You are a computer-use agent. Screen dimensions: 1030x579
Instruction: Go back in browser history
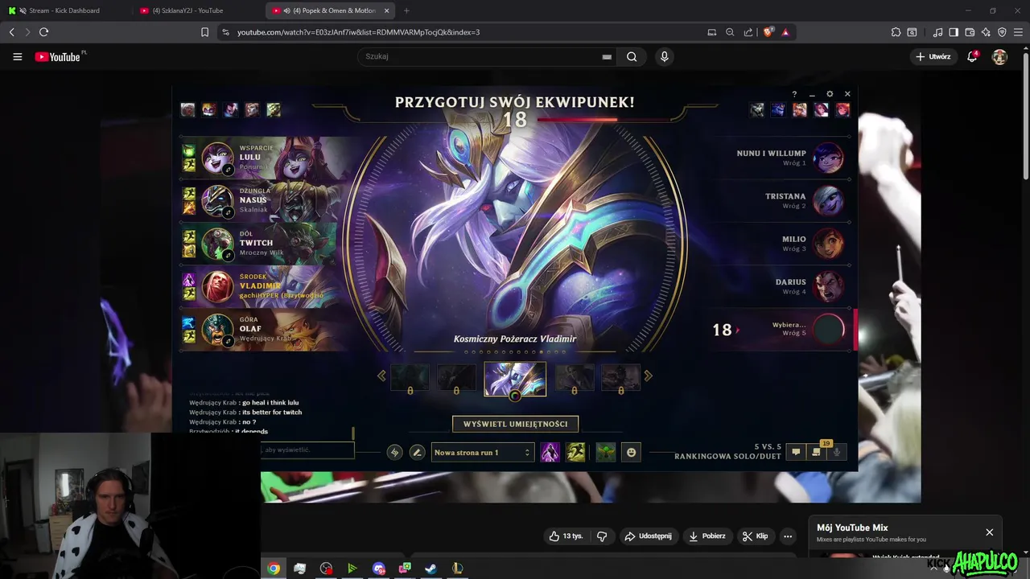tap(11, 32)
